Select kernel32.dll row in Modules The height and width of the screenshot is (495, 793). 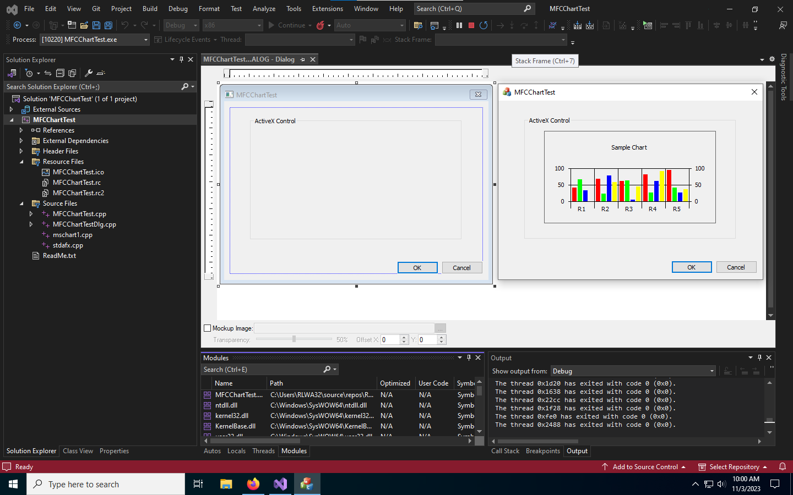[339, 416]
